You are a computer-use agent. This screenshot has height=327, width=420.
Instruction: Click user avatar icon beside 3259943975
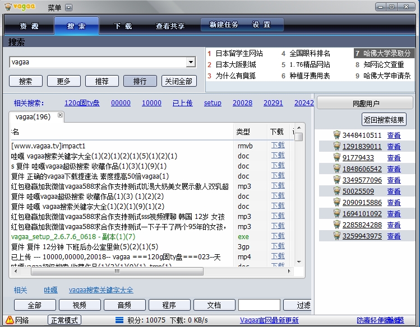click(x=336, y=236)
